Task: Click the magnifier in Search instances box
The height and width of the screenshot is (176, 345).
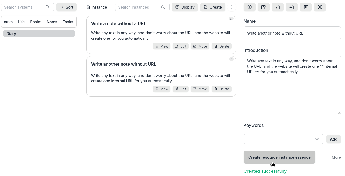Action: [x=163, y=7]
